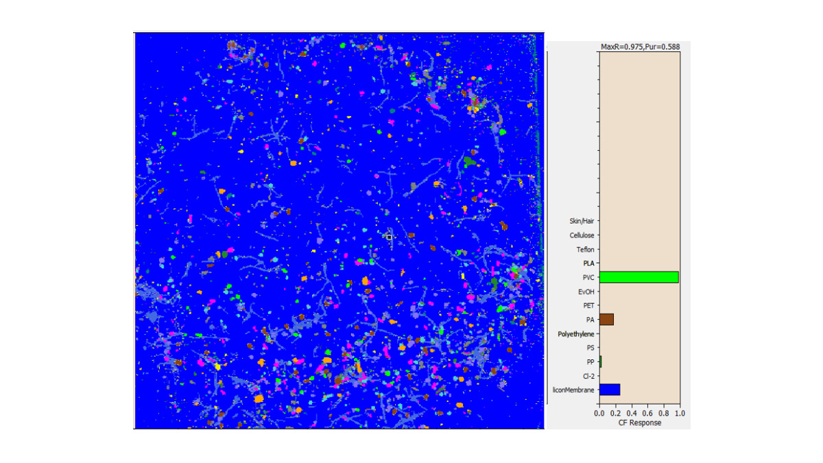Click the brown PA response bar

[606, 320]
